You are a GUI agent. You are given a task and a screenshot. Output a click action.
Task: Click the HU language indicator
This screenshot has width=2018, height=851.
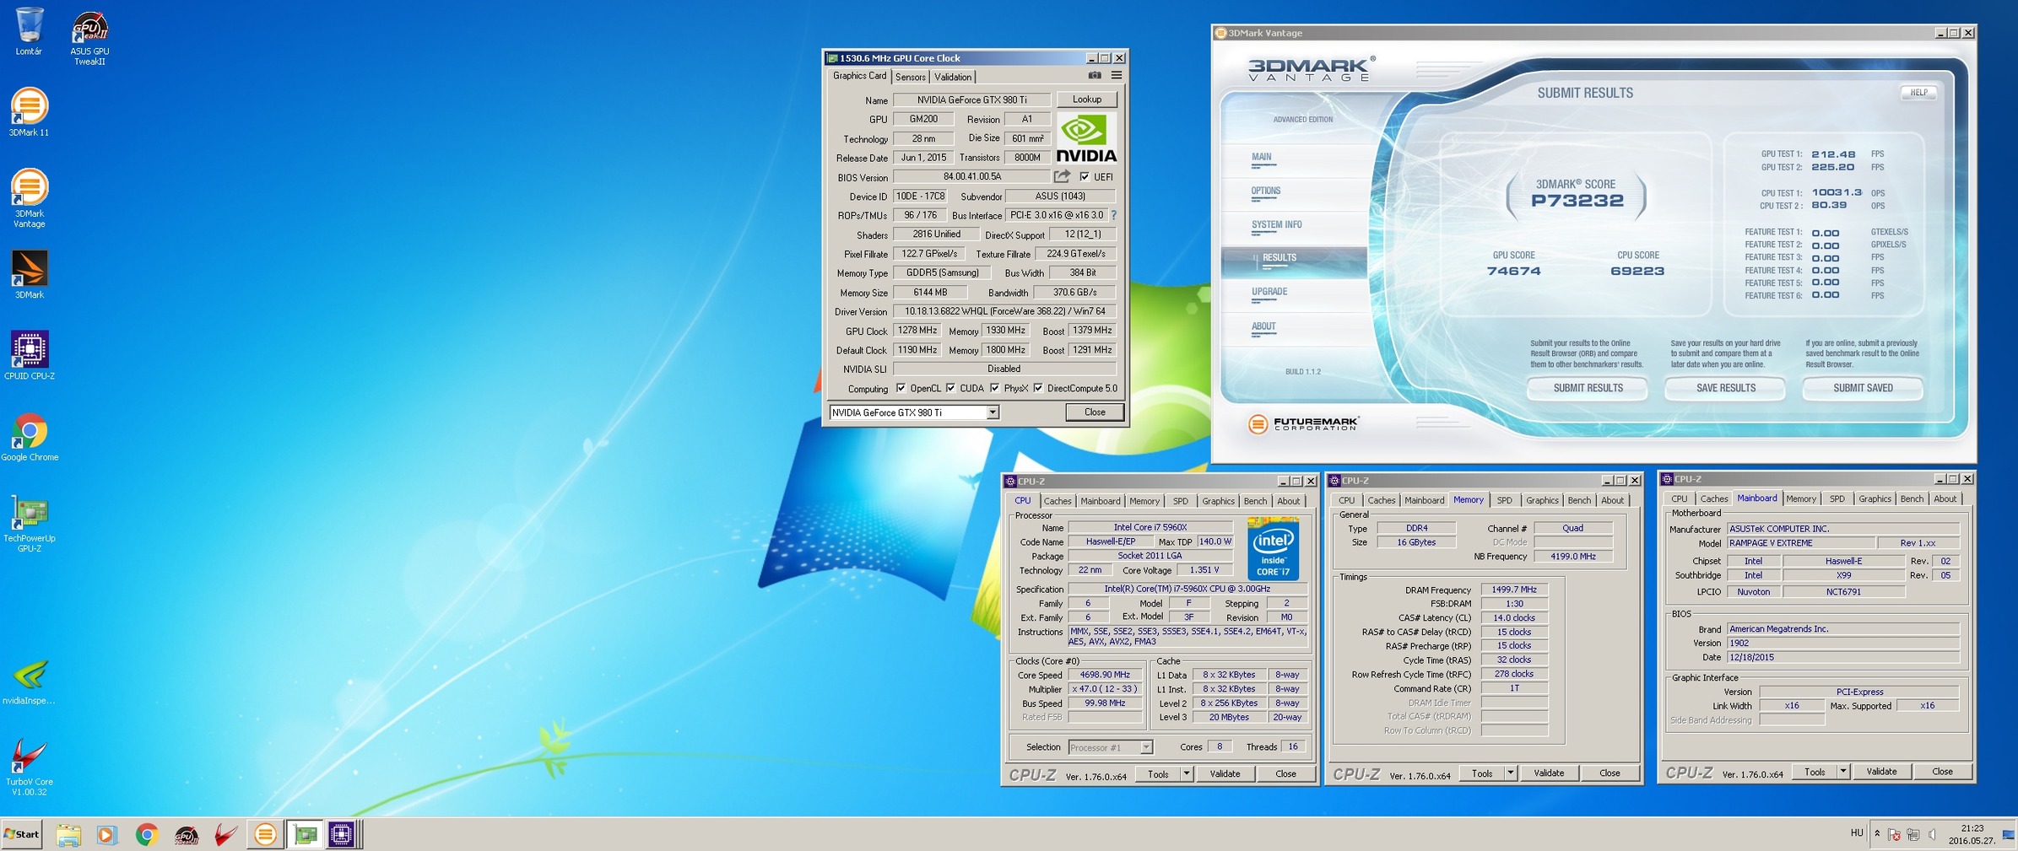tap(1856, 833)
